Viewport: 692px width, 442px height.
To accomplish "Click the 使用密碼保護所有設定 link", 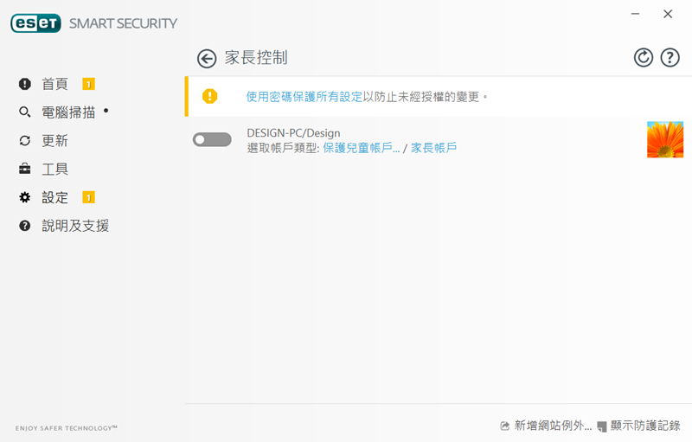I will click(x=304, y=97).
